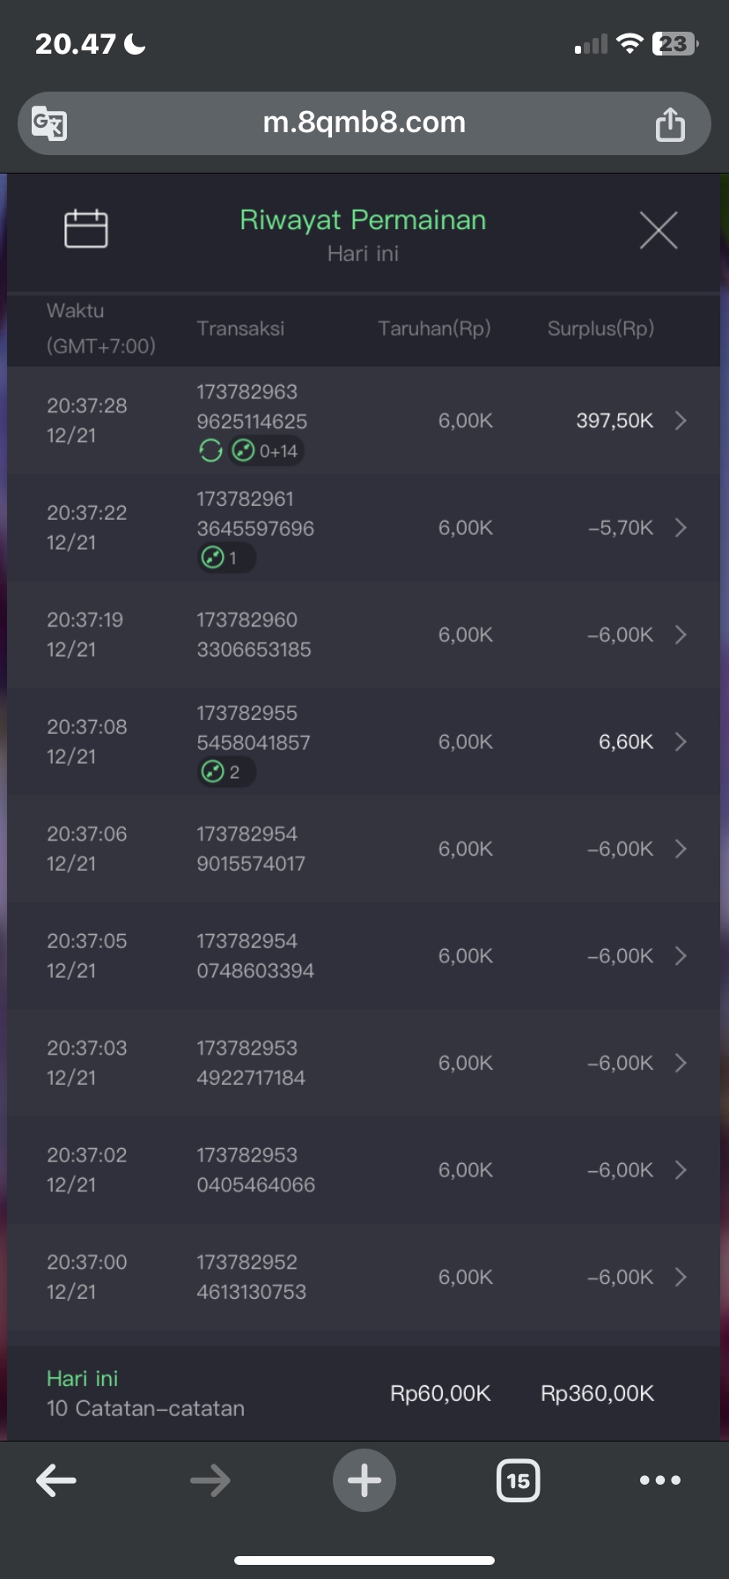This screenshot has height=1579, width=729.
Task: Tap the Surplus(Rp) column header
Action: (x=600, y=329)
